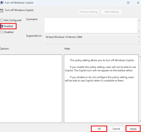Click the Comment box scroll-down arrow

pyautogui.click(x=139, y=31)
